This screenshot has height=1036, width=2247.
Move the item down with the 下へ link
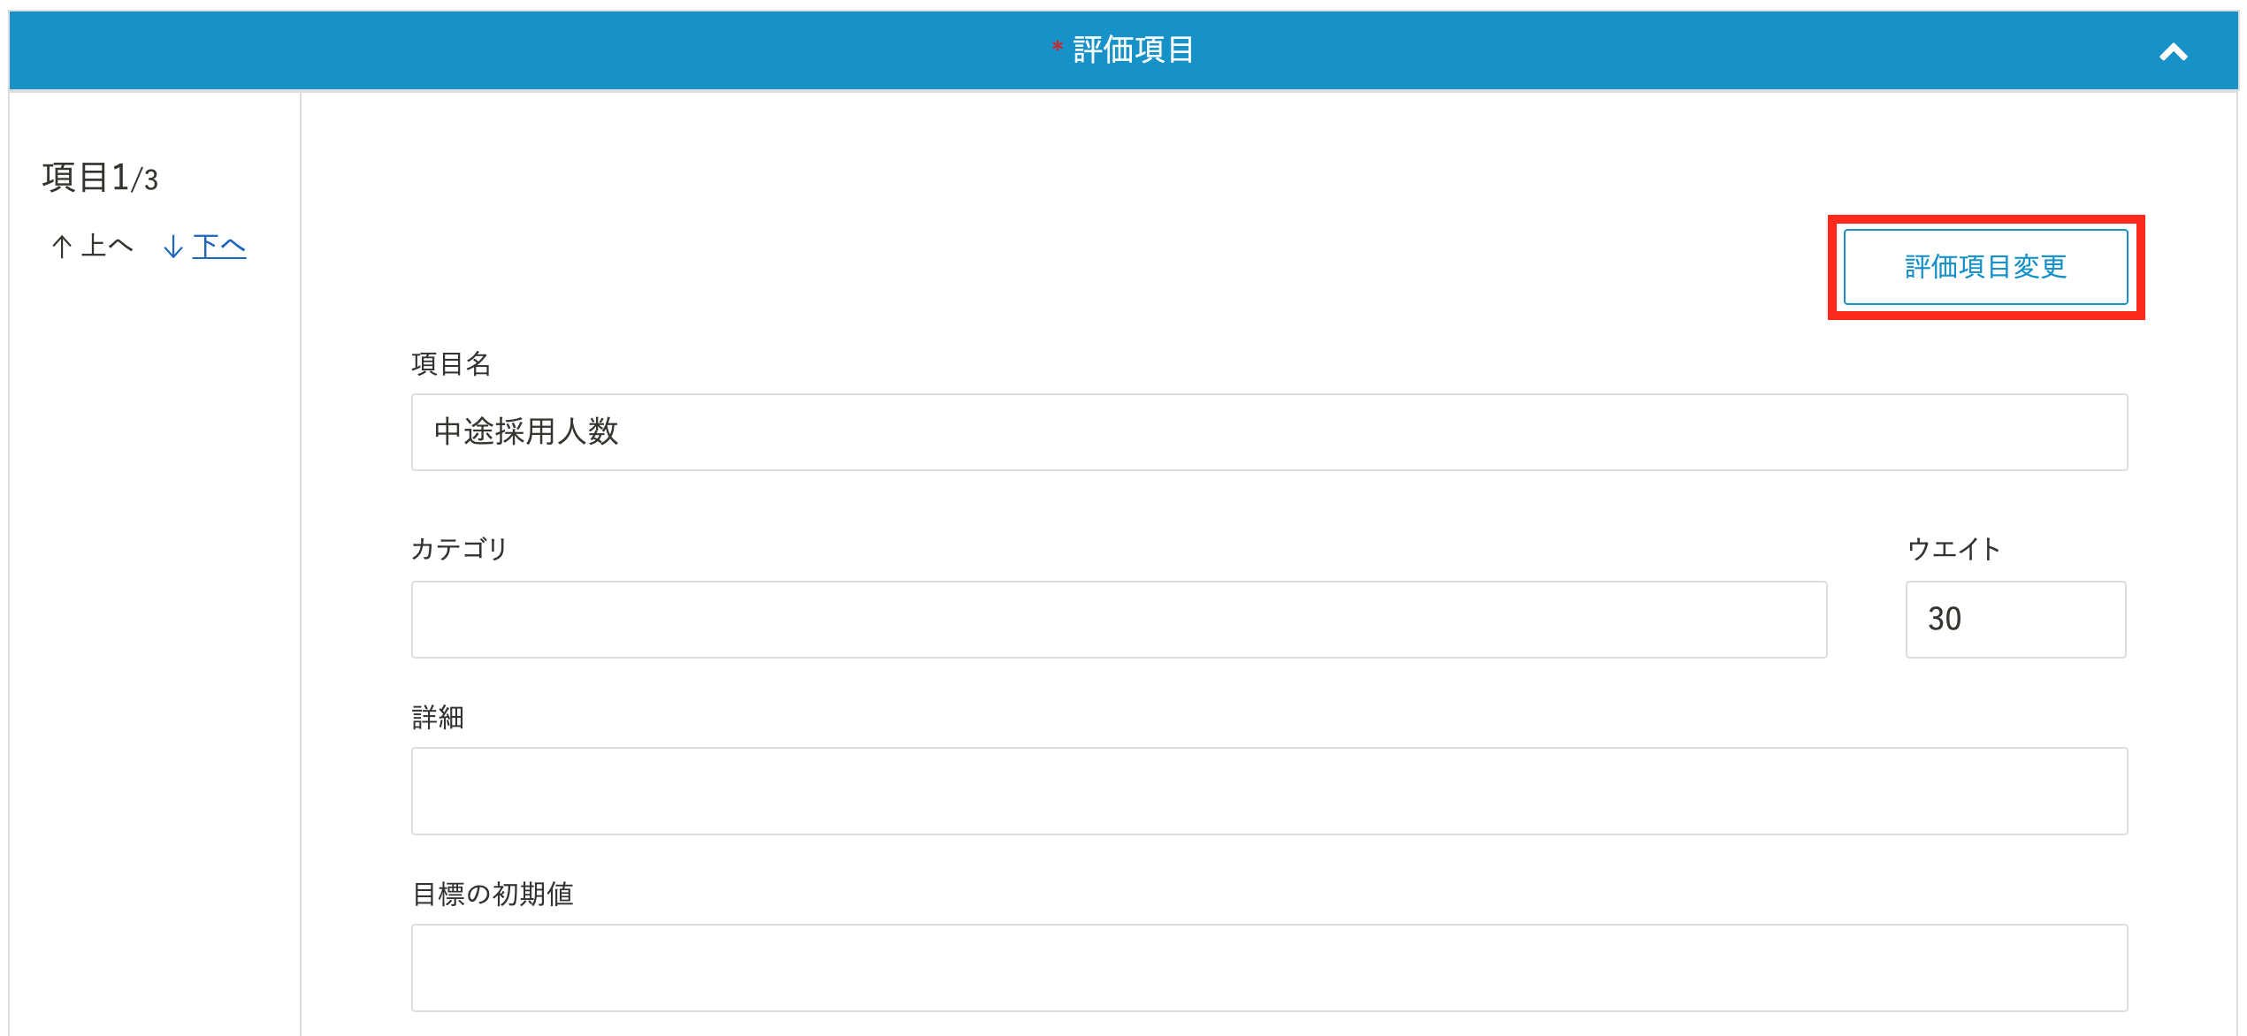[x=218, y=246]
